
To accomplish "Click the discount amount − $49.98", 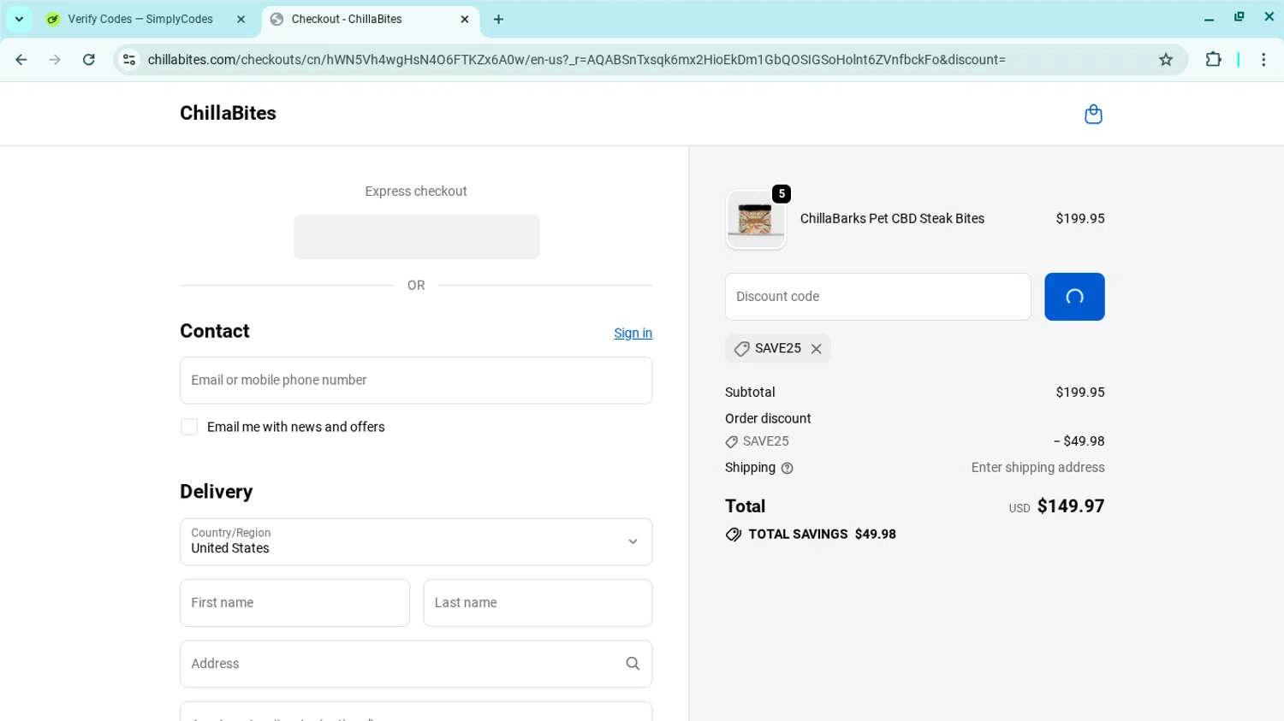I will pyautogui.click(x=1079, y=441).
